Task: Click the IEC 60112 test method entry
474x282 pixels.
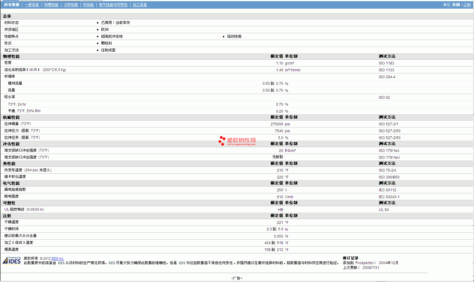Action: click(x=387, y=190)
